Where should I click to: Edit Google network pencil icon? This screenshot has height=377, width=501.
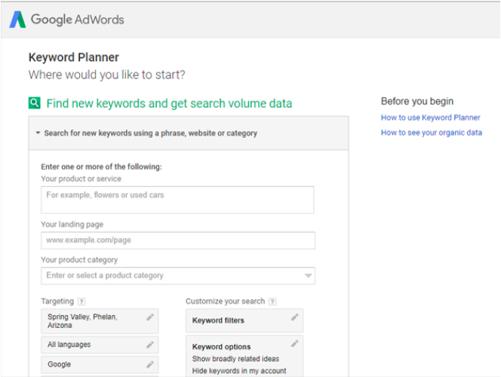[150, 364]
